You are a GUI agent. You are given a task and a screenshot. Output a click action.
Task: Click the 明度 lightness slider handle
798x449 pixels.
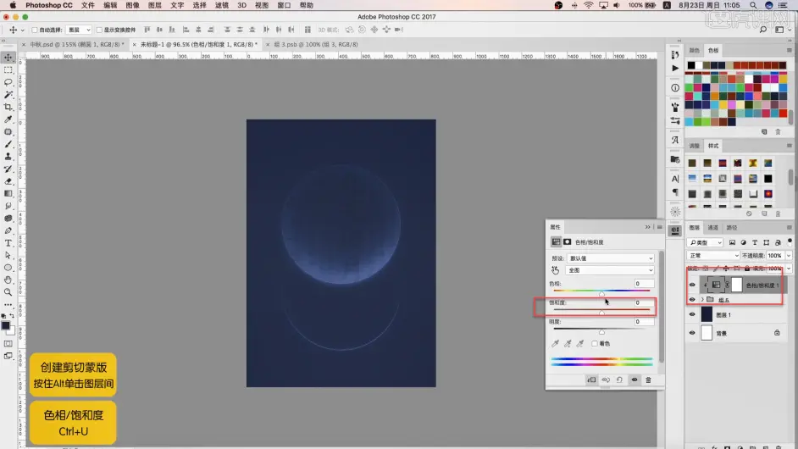pos(601,332)
